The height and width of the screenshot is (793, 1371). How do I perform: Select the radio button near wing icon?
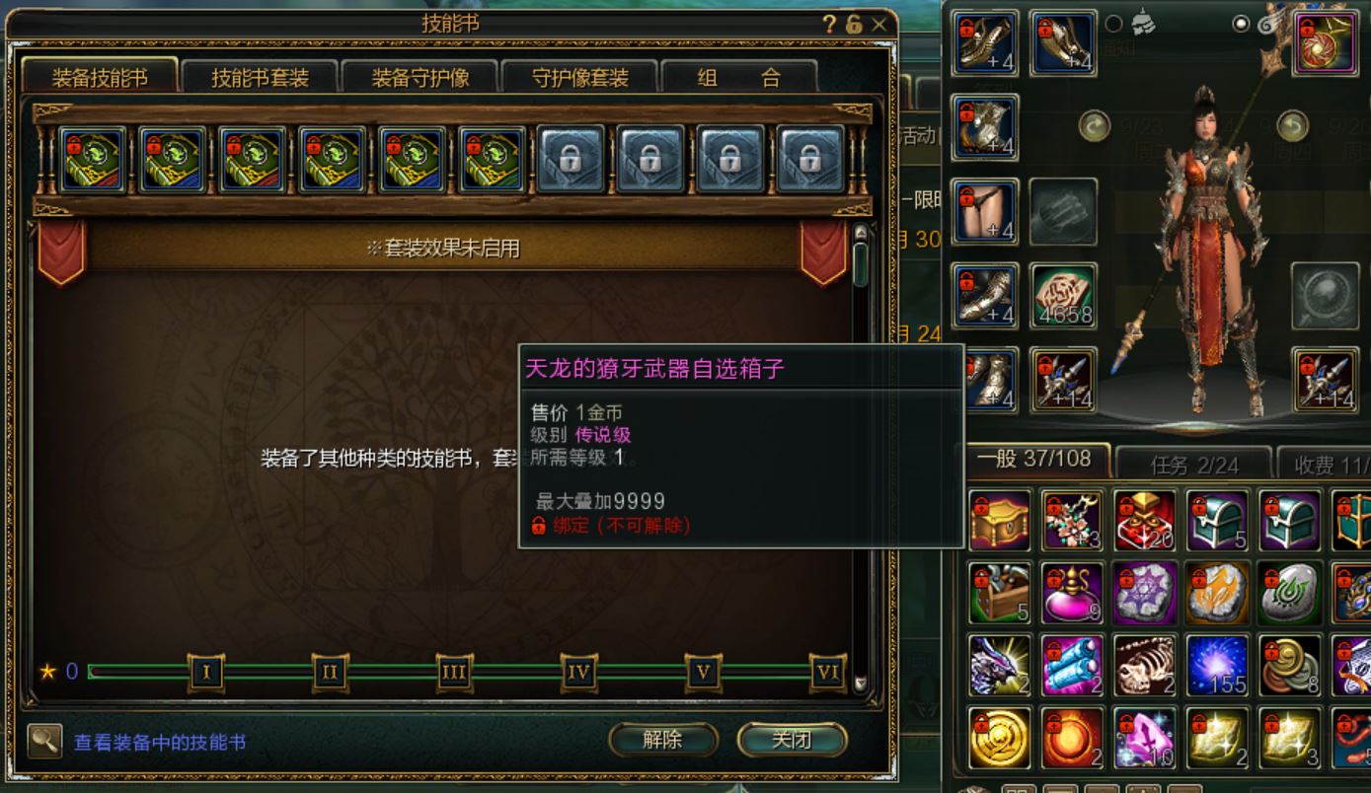pyautogui.click(x=1242, y=23)
